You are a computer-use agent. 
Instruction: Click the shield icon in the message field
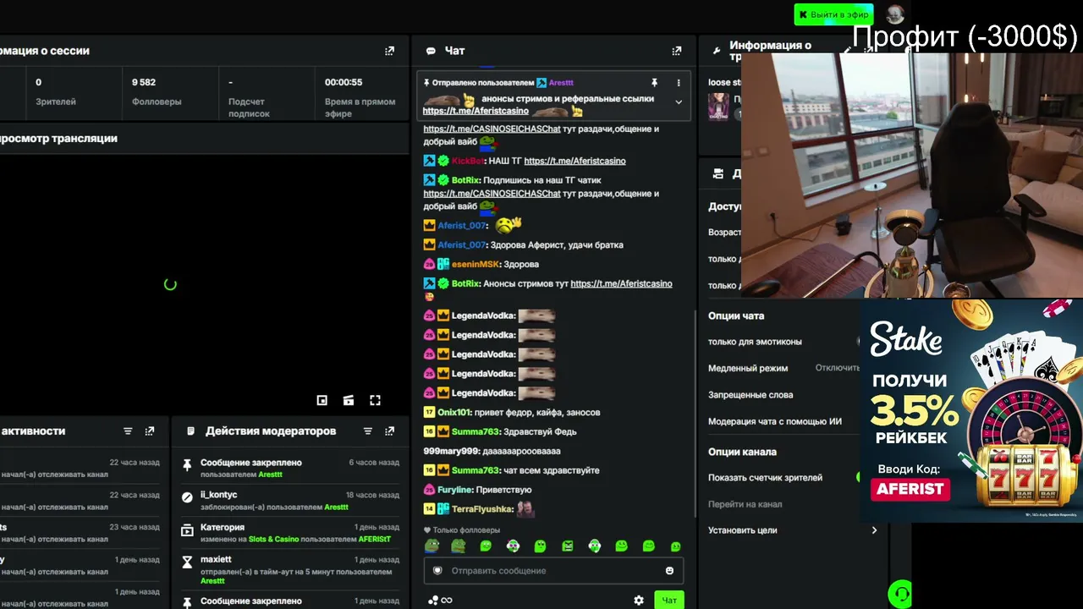click(437, 571)
